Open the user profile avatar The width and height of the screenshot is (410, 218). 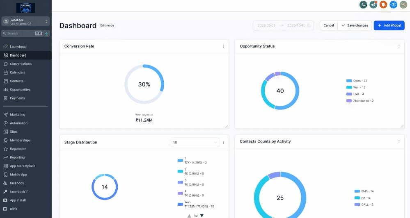click(x=403, y=5)
